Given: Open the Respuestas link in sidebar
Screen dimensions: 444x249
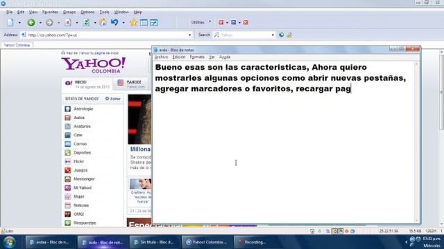Looking at the screenshot, I should click(x=85, y=223).
